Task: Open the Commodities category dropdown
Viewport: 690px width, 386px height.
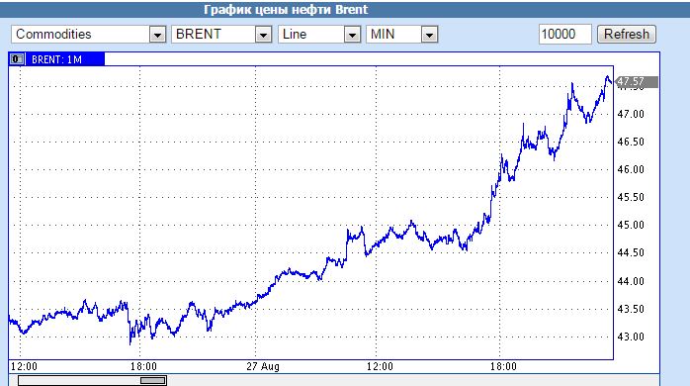Action: [88, 35]
